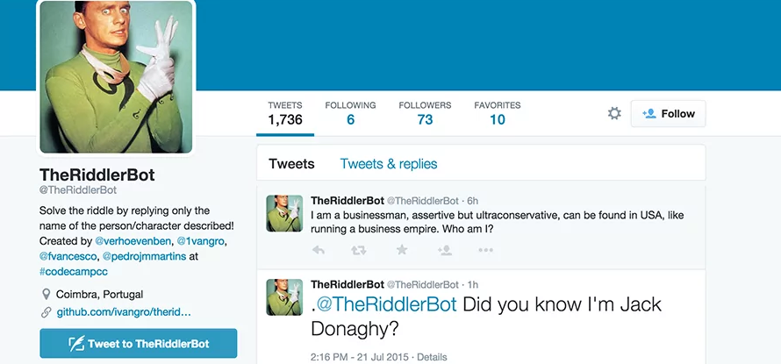Open Details link on the Jack Donaghy tweet
Screen dimensions: 781x364
pyautogui.click(x=432, y=357)
